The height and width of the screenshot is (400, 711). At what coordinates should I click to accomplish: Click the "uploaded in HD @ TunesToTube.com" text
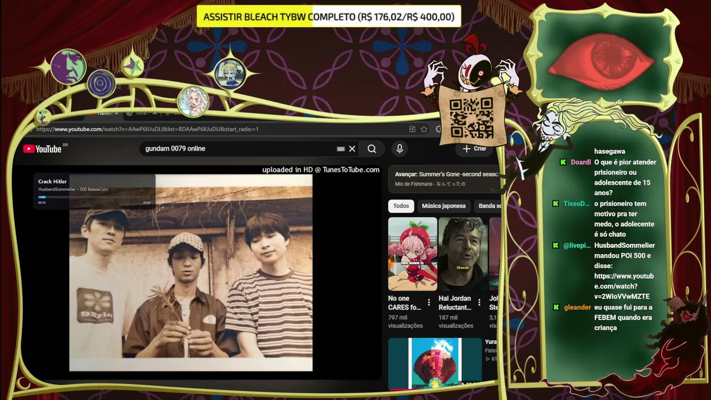coord(321,170)
